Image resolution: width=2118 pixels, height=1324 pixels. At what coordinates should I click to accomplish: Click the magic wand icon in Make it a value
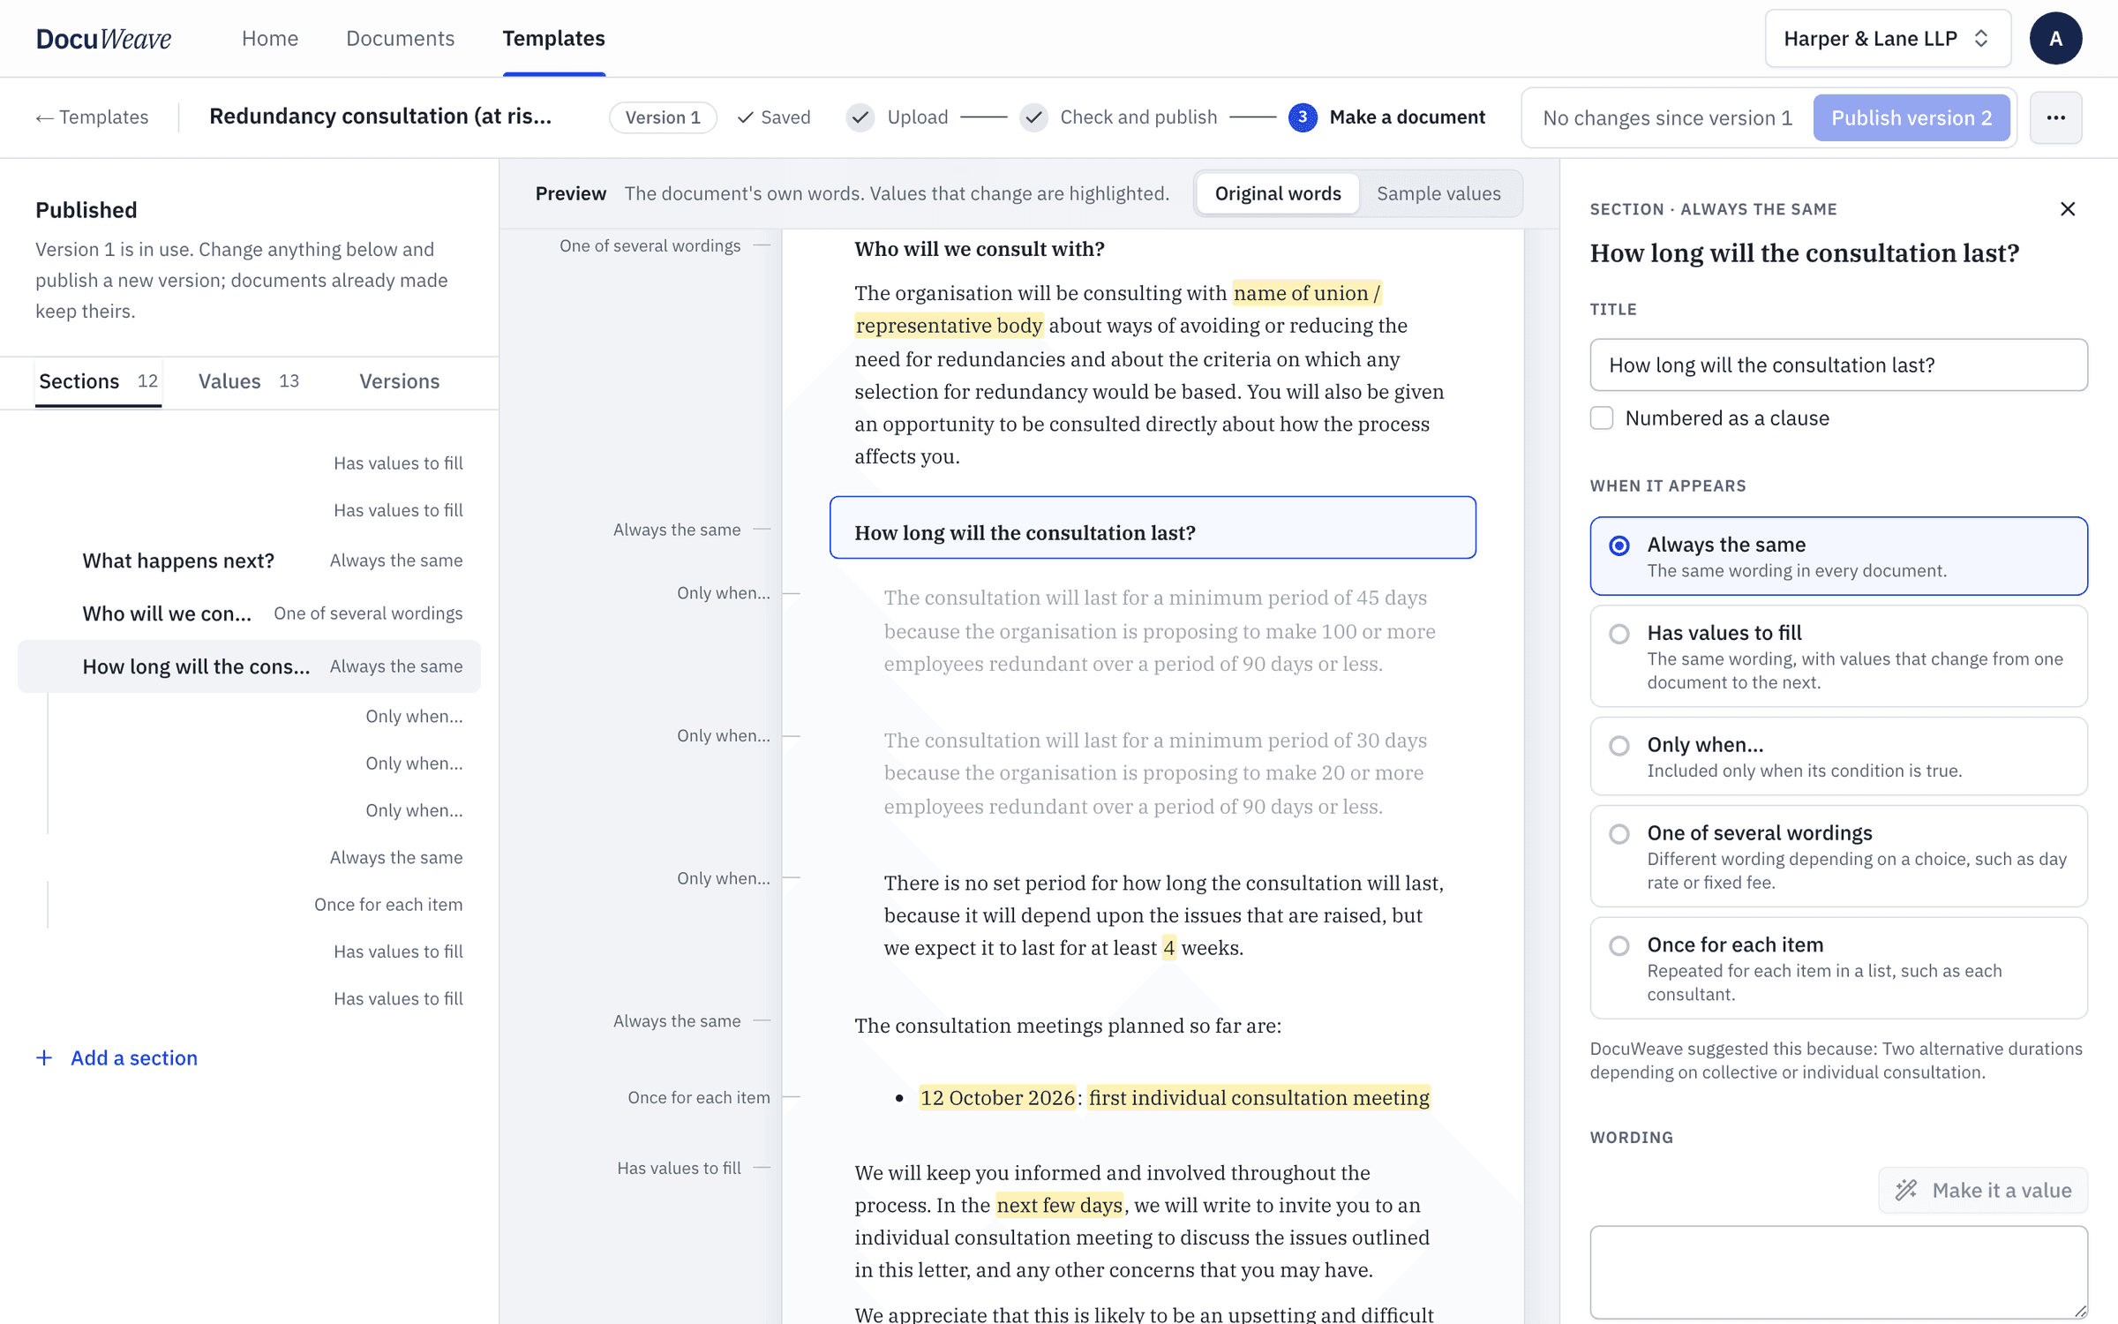pos(1906,1190)
